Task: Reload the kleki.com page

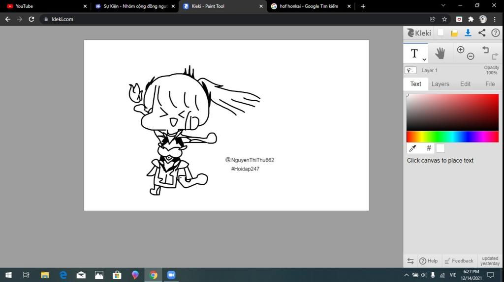Action: 31,19
